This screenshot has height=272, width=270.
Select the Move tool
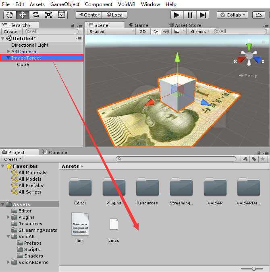tap(23, 15)
